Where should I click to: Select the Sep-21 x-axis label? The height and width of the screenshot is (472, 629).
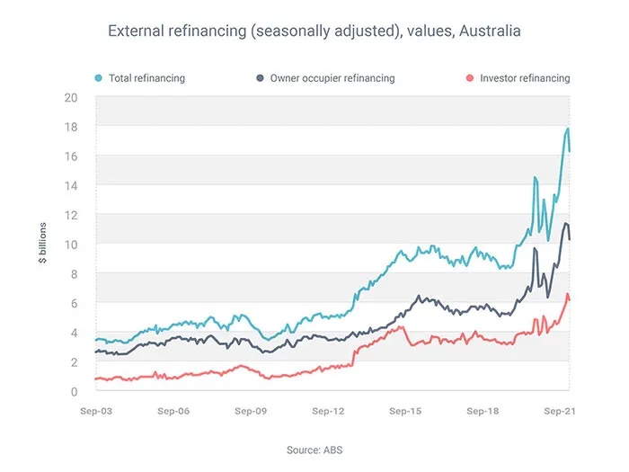[x=558, y=410]
